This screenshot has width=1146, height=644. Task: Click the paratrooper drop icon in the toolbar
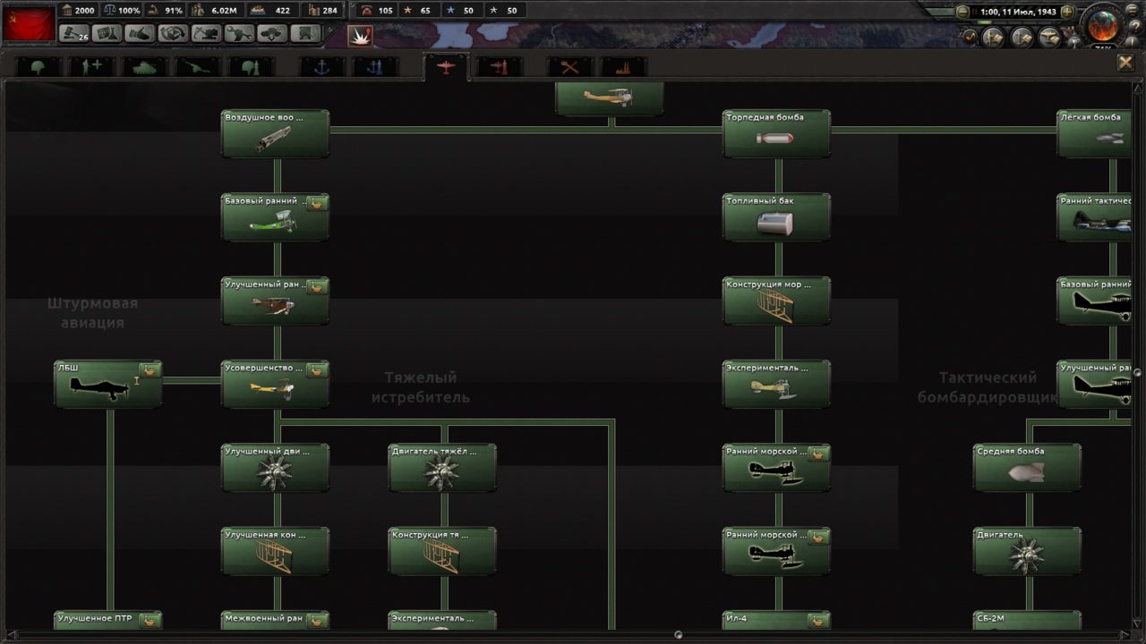[x=272, y=34]
